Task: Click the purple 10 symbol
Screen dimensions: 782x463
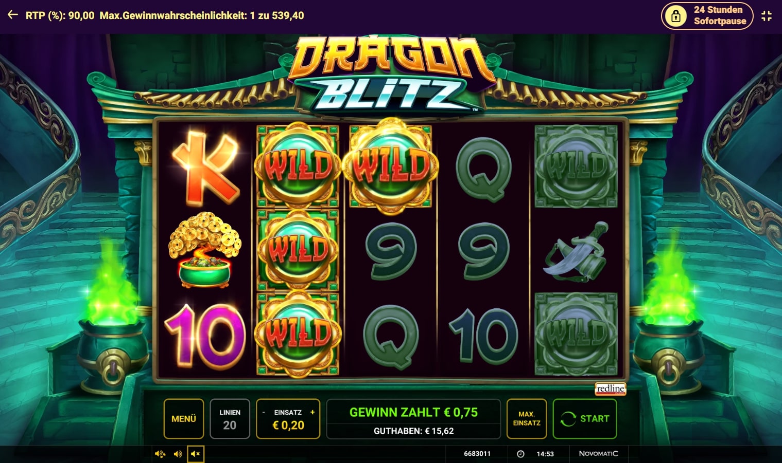Action: pos(204,336)
